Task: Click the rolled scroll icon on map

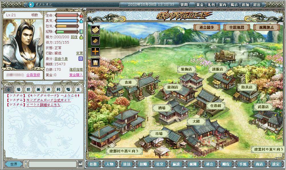Action: pos(95,41)
